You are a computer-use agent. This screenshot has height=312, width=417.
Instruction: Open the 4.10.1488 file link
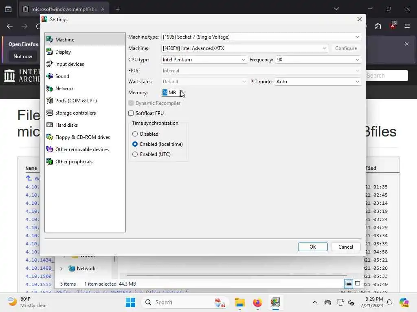[40, 268]
